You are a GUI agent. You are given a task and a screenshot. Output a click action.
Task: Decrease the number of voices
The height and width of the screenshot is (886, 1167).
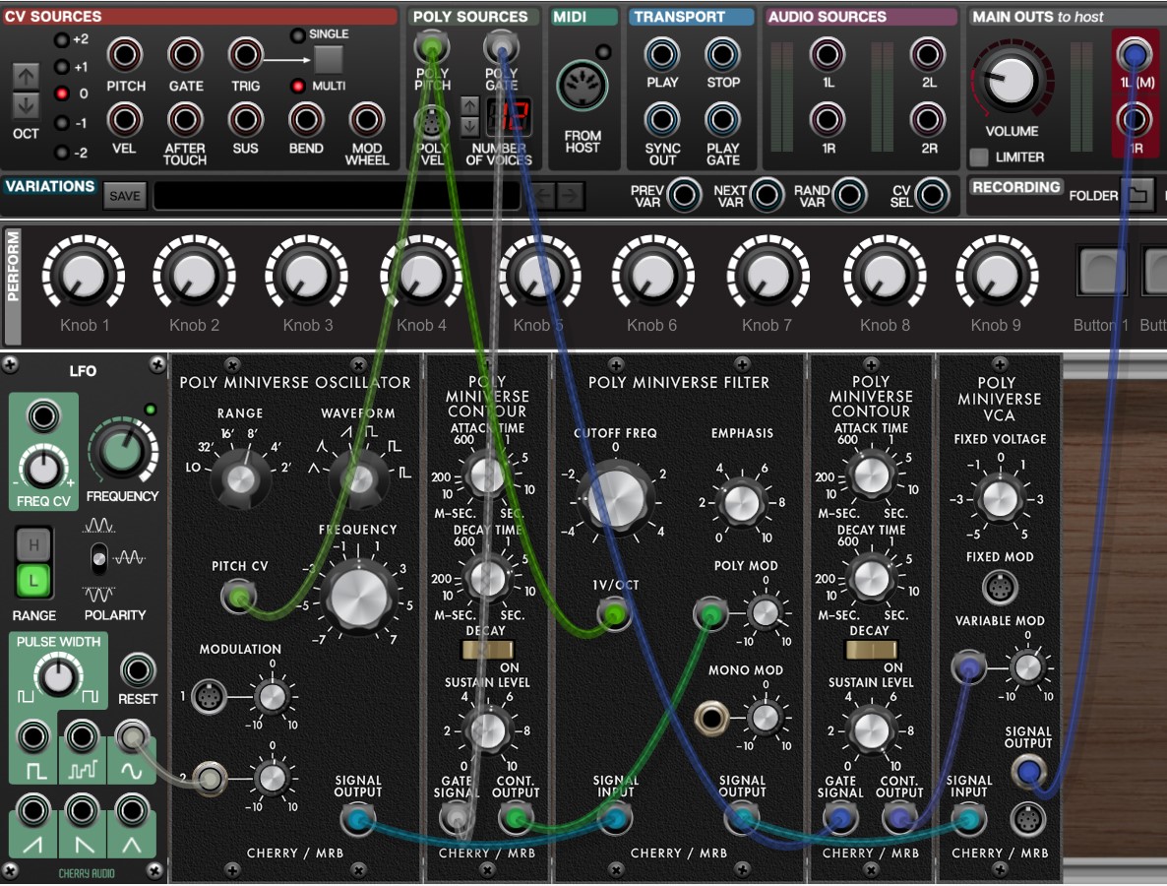469,125
